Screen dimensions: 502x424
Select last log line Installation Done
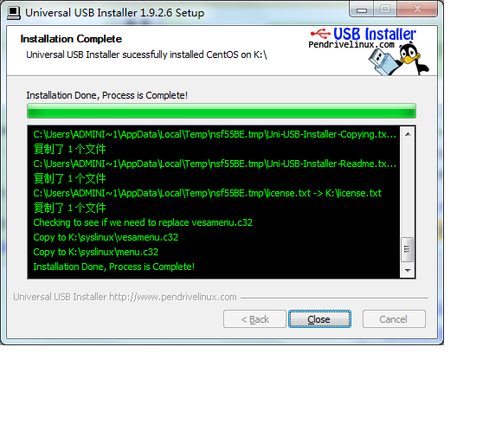coord(113,267)
